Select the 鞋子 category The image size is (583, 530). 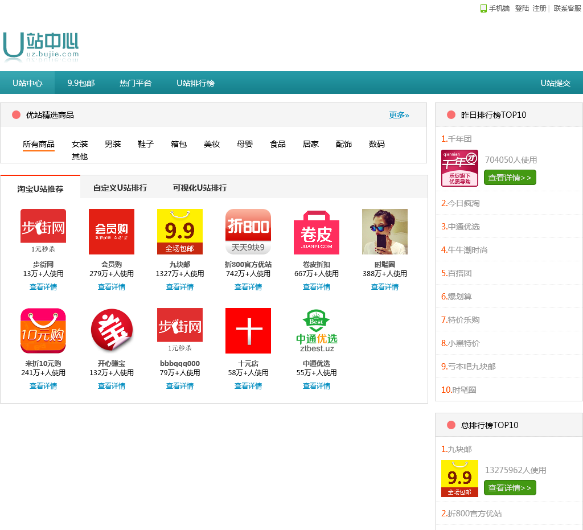coord(146,144)
